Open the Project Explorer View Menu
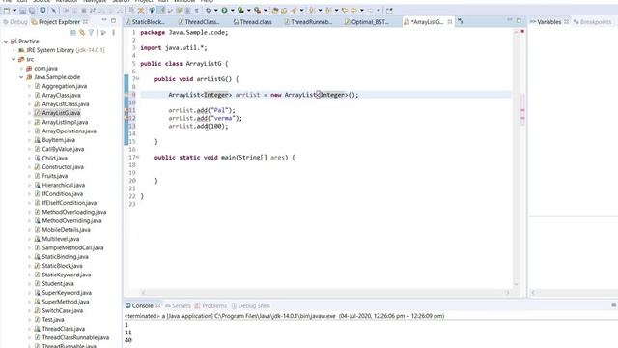This screenshot has height=348, width=618. point(114,33)
